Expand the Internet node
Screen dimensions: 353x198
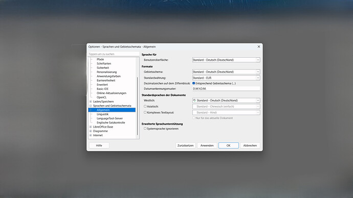(x=91, y=135)
